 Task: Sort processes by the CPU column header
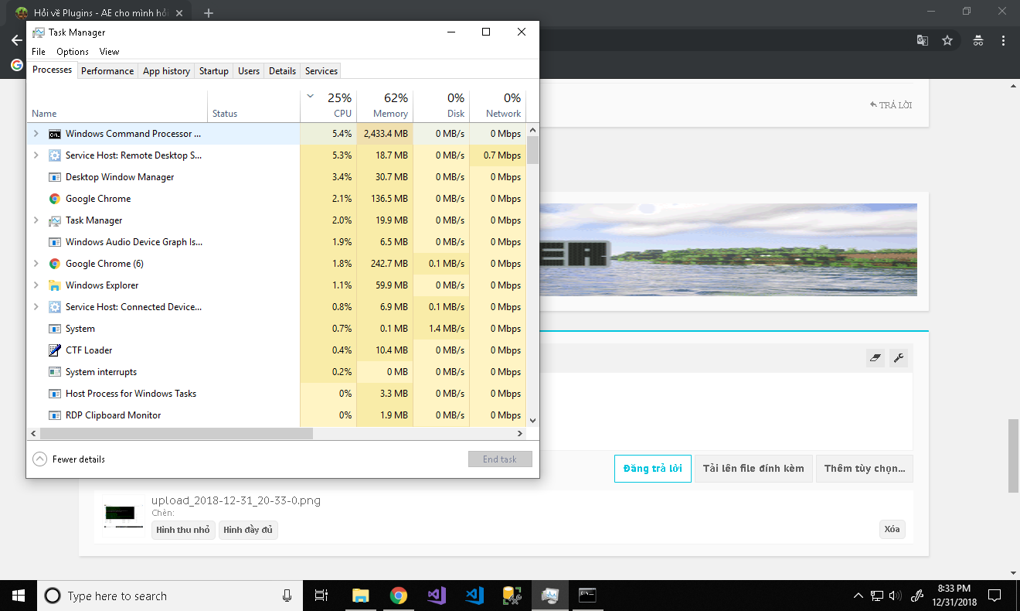click(328, 105)
